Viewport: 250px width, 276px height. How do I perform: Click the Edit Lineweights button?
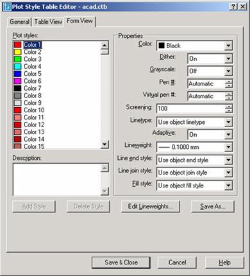[151, 207]
